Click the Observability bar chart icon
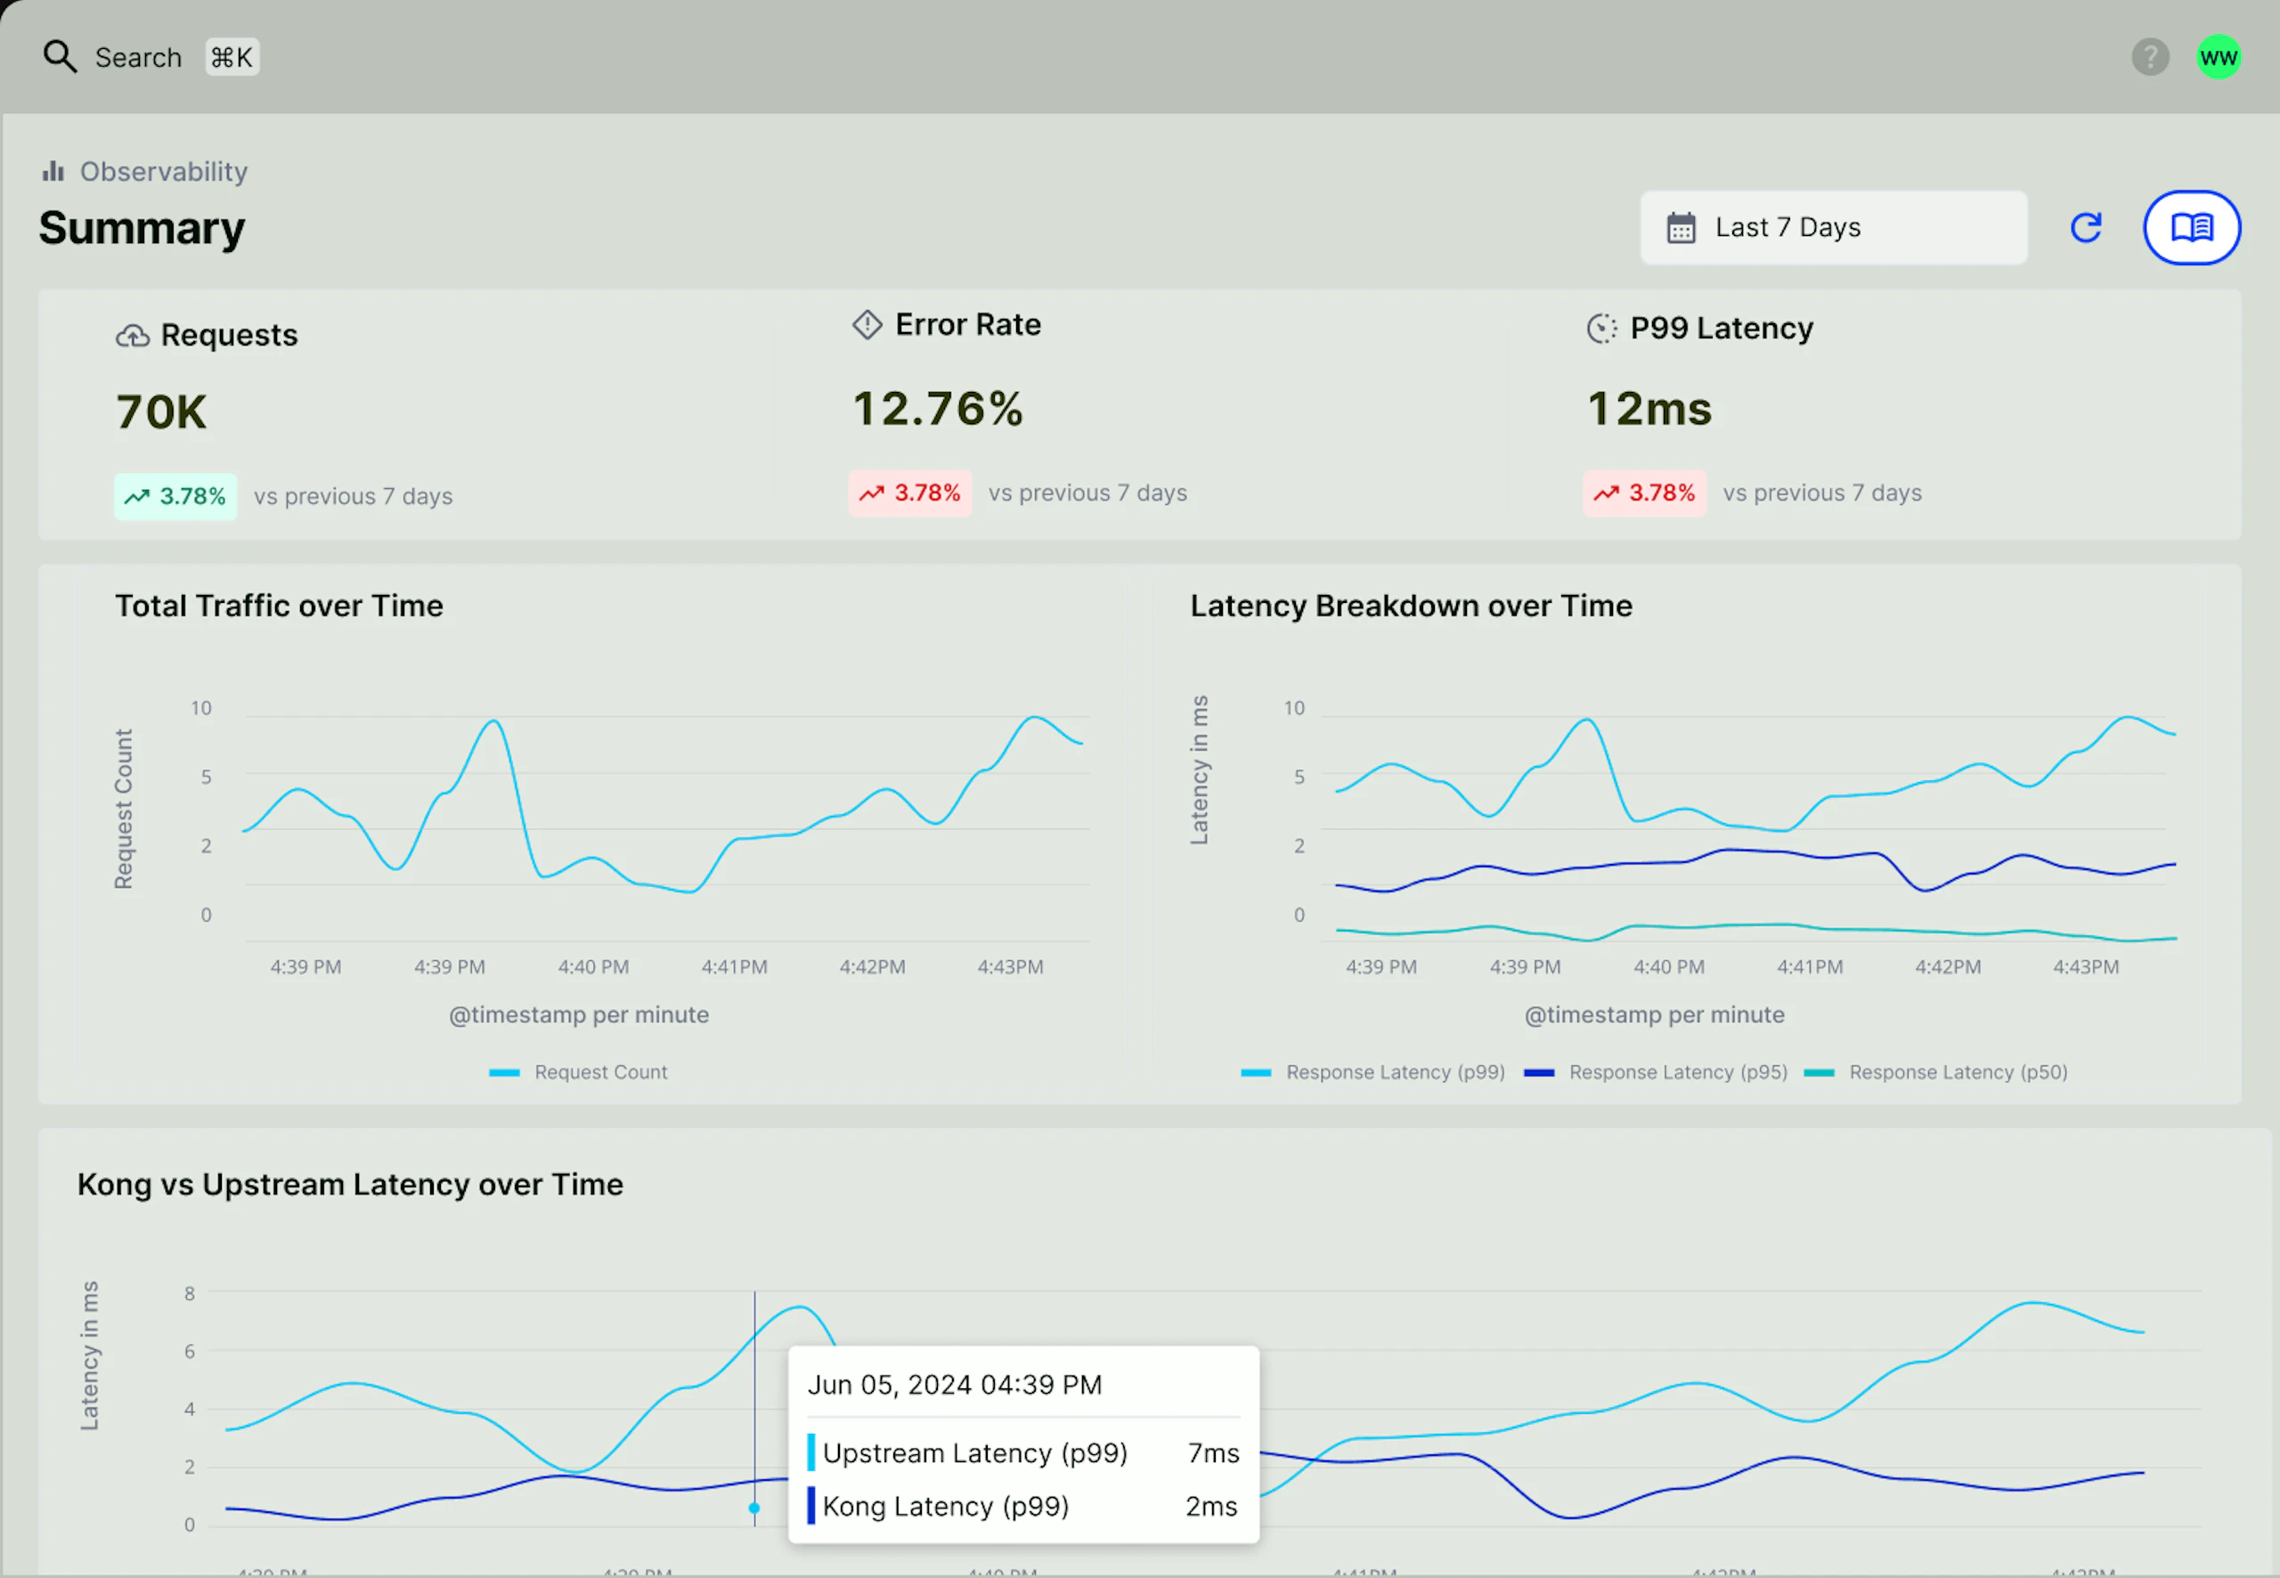Viewport: 2280px width, 1578px height. [53, 171]
